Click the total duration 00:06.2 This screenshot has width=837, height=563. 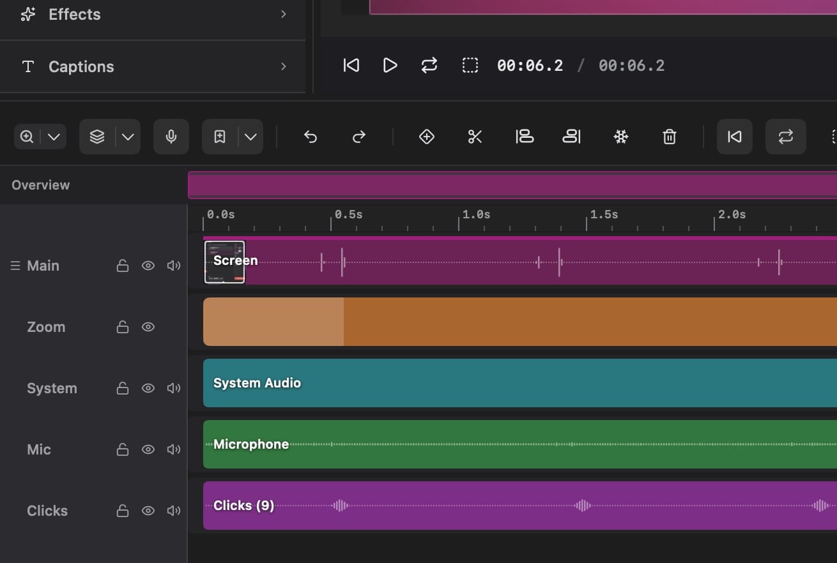pyautogui.click(x=631, y=65)
